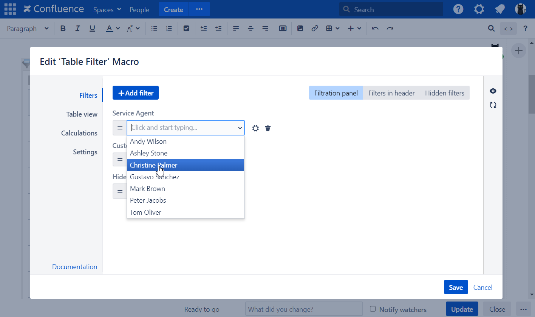Open the settings gear next to Service Agent filter

255,128
